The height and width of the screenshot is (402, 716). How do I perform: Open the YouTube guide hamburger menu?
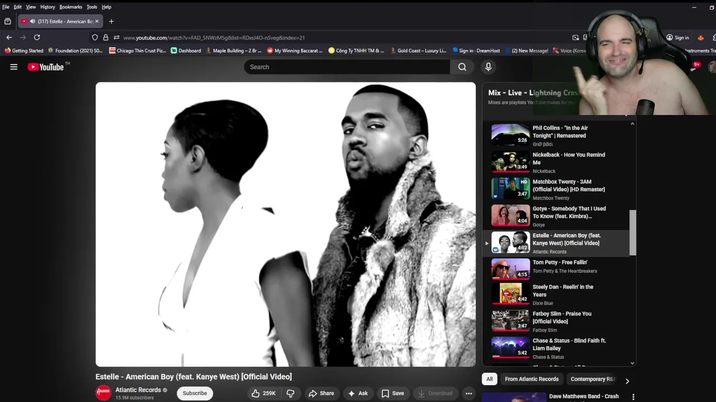point(14,67)
